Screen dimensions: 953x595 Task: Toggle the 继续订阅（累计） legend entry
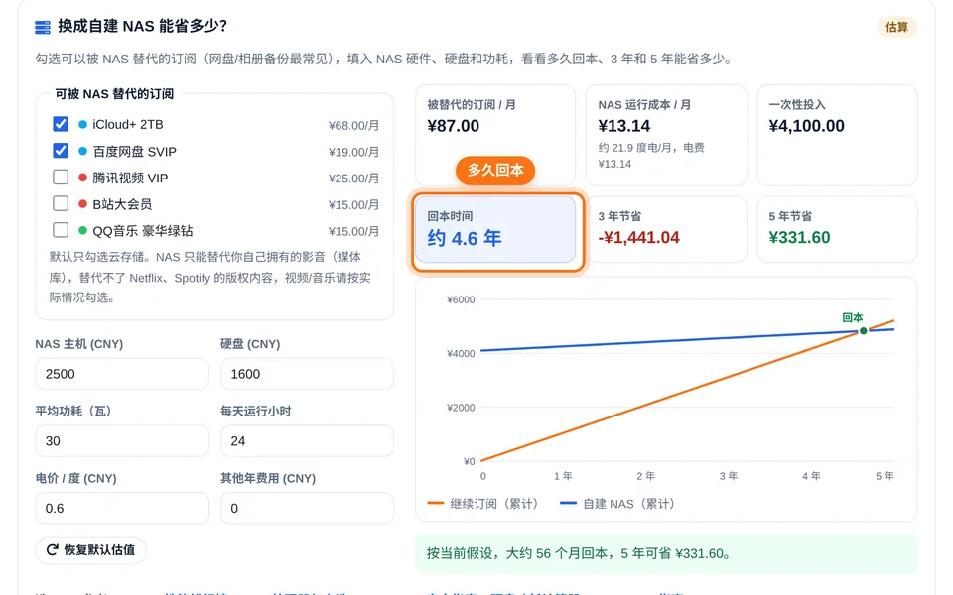point(482,504)
